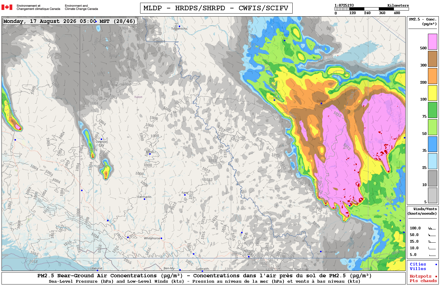
Task: Select the light green 50–75 legend swatch
Action: [432, 127]
